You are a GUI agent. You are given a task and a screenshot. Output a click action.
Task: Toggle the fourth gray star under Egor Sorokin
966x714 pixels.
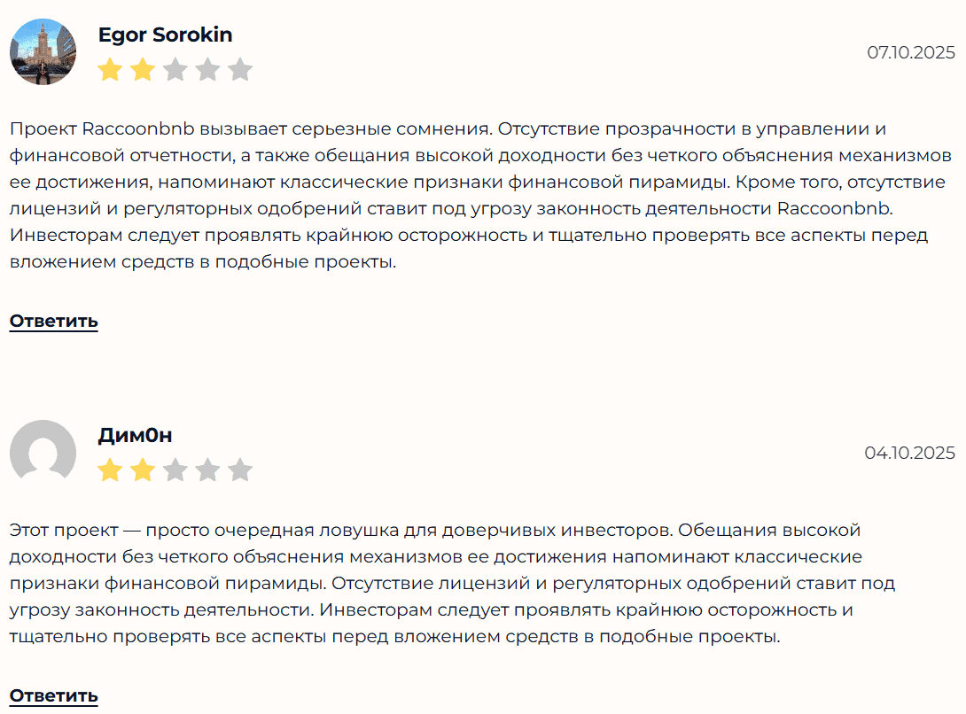click(208, 68)
